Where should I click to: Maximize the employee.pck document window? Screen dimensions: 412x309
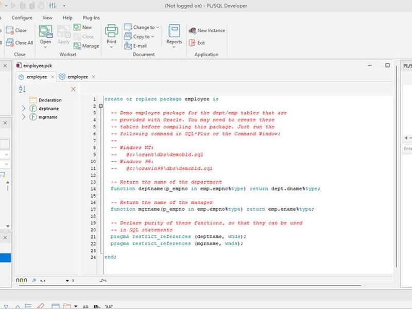pyautogui.click(x=387, y=65)
